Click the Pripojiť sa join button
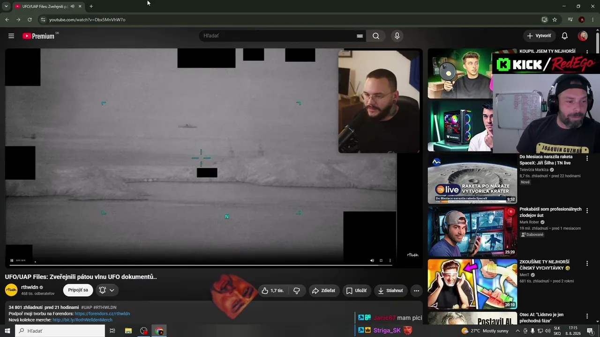Screen dimensions: 600x337 click(x=78, y=290)
